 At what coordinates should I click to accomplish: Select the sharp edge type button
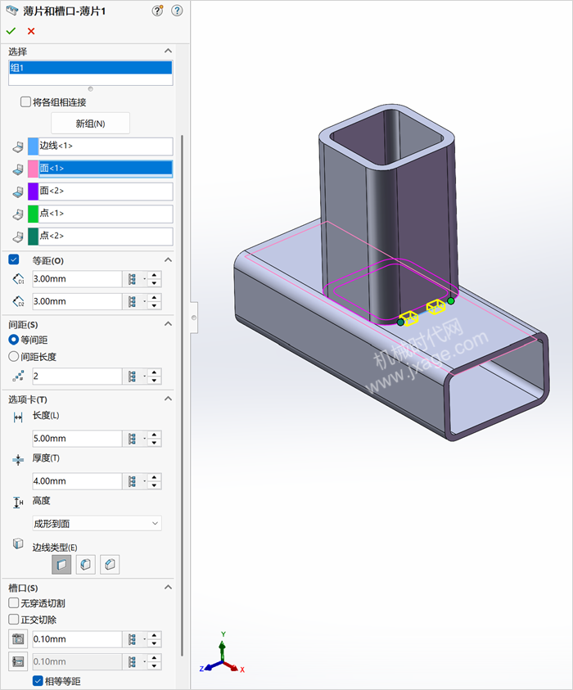click(61, 565)
